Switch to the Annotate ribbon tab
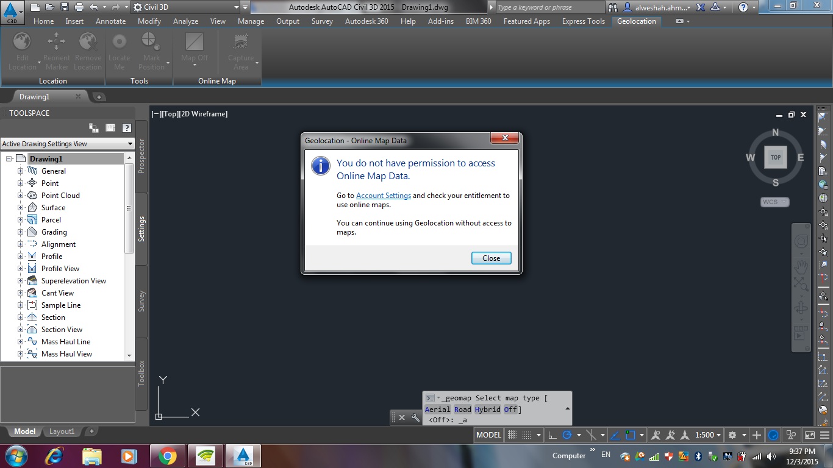This screenshot has width=833, height=468. coord(110,21)
